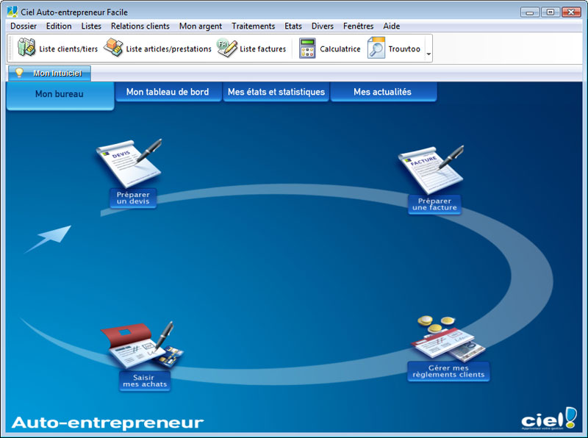
Task: Click the Ciel app icon in title bar
Action: click(x=12, y=12)
